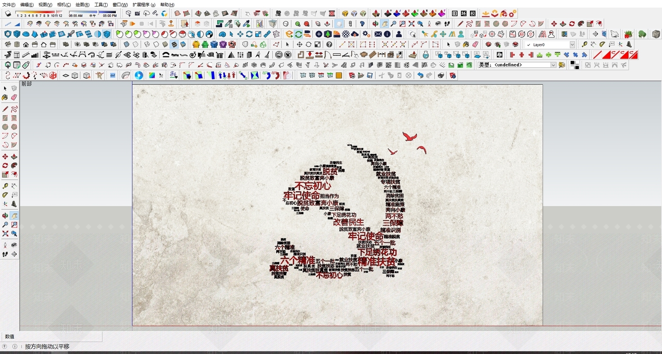Viewport: 662px width, 354px height.
Task: Choose the Walk footprints tool in left palette
Action: pyautogui.click(x=5, y=254)
